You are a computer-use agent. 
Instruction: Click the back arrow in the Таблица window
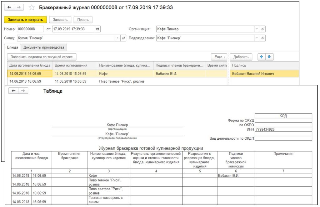(14, 91)
